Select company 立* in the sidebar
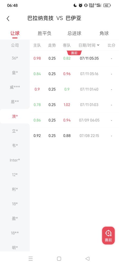Image resolution: width=119 pixels, height=266 pixels. coord(15,131)
